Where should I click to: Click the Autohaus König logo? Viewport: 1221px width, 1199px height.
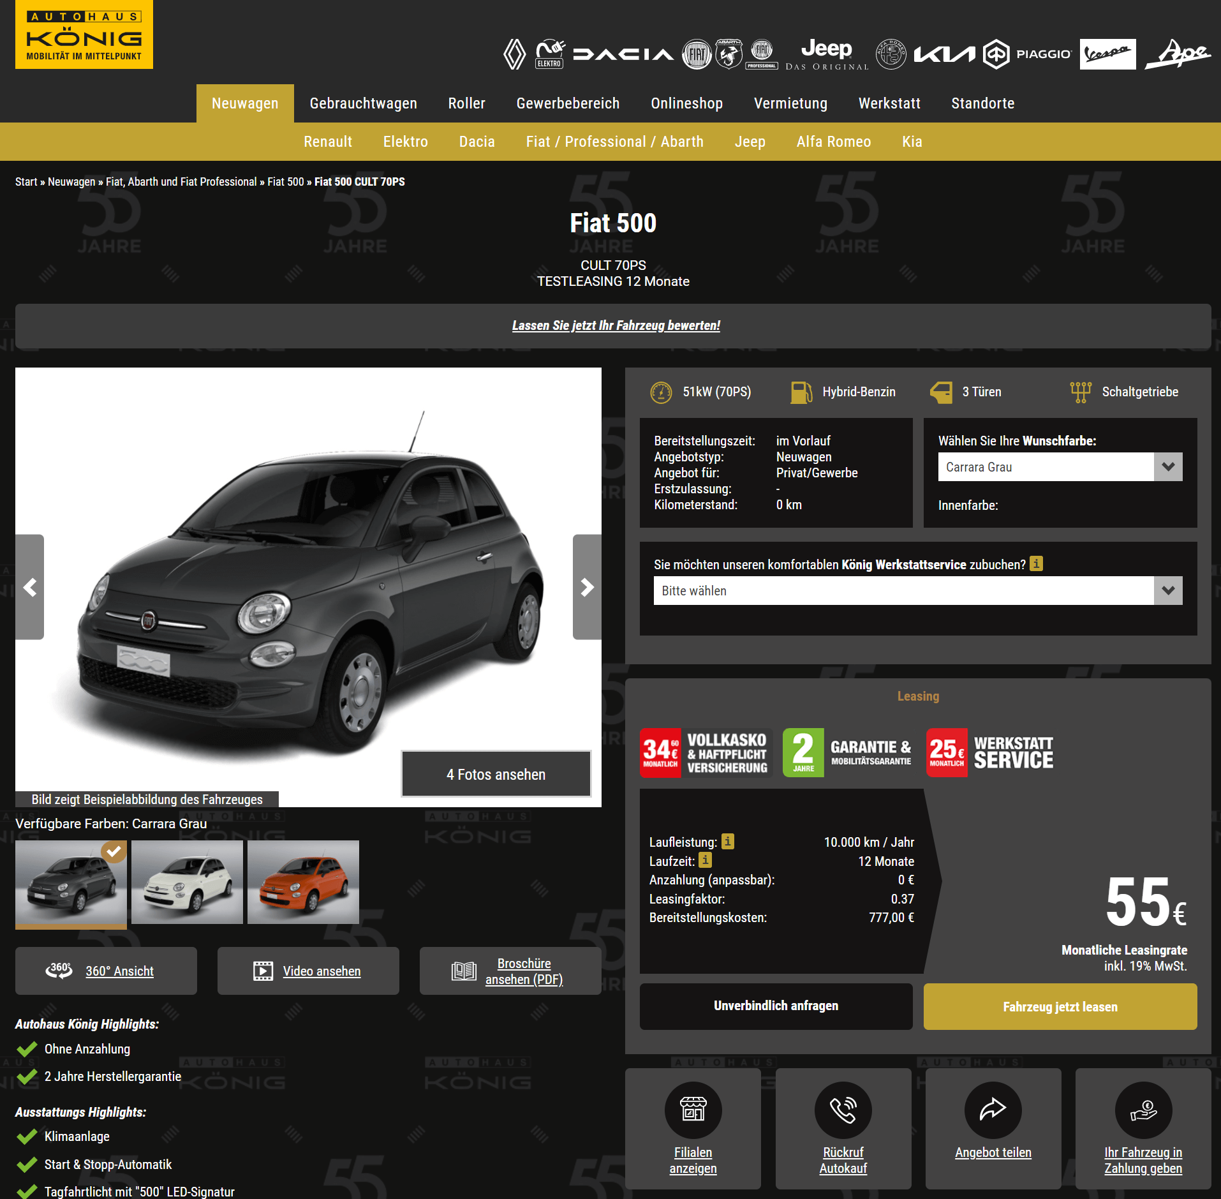(x=84, y=34)
